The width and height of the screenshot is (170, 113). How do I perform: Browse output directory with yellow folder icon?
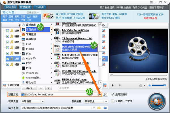click(x=99, y=108)
